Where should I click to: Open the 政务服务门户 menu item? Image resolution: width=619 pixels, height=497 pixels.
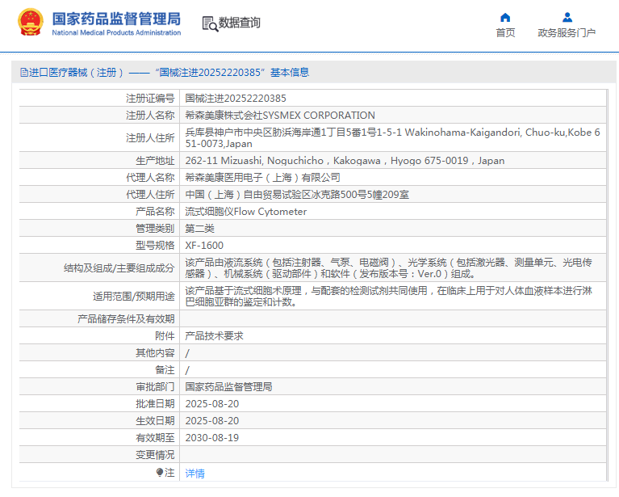[567, 33]
